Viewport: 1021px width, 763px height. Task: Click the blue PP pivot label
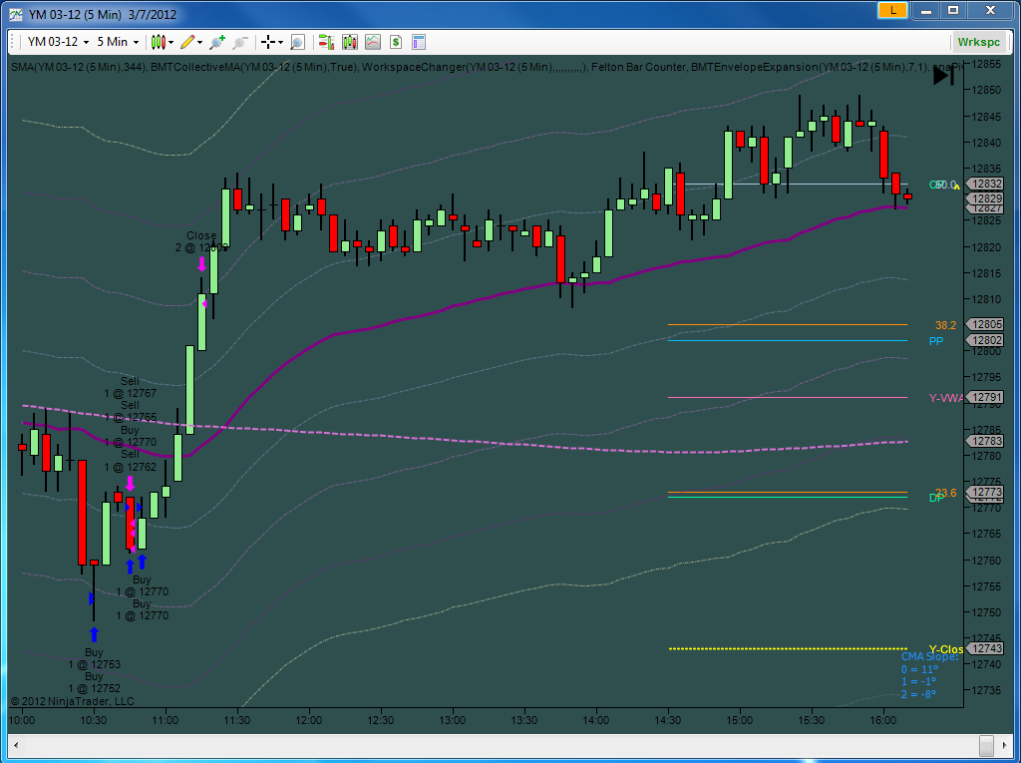(935, 341)
